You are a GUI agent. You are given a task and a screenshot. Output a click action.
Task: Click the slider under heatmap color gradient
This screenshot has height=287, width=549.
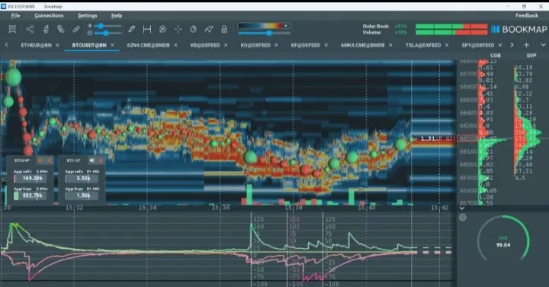(x=264, y=33)
